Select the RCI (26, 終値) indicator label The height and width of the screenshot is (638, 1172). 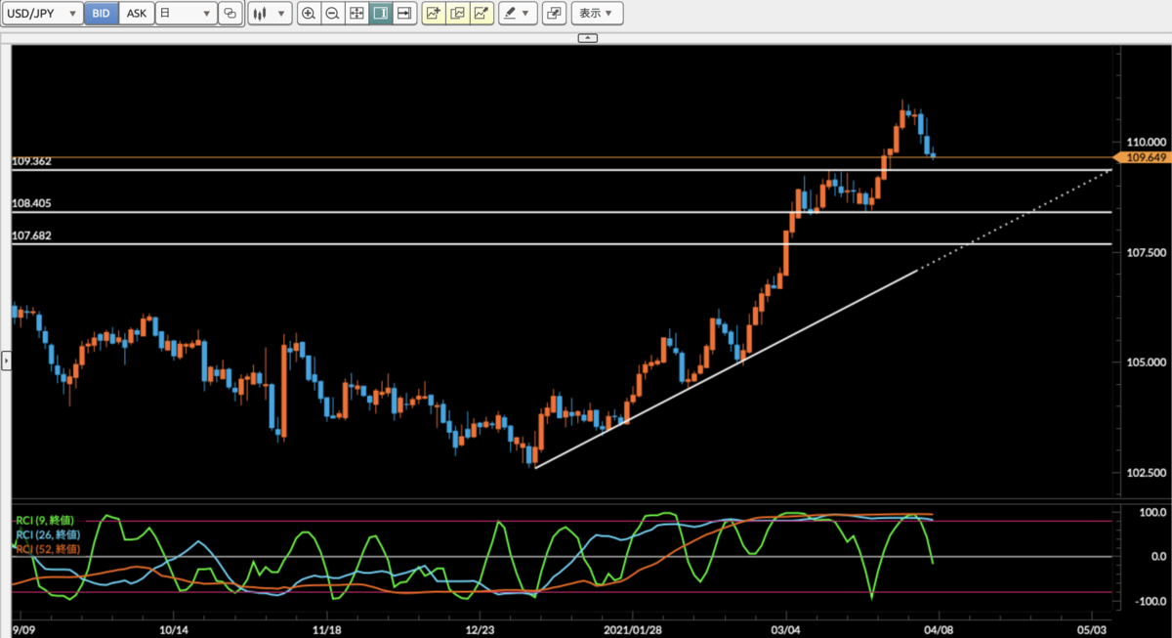coord(46,534)
